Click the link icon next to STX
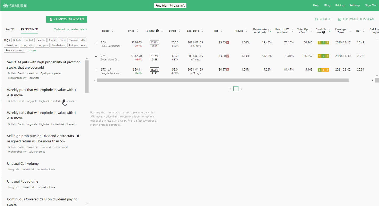The image size is (379, 206). pos(109,69)
